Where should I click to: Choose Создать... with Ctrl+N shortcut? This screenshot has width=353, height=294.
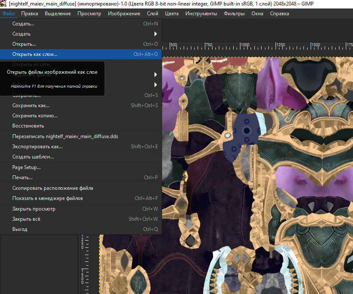pyautogui.click(x=24, y=24)
